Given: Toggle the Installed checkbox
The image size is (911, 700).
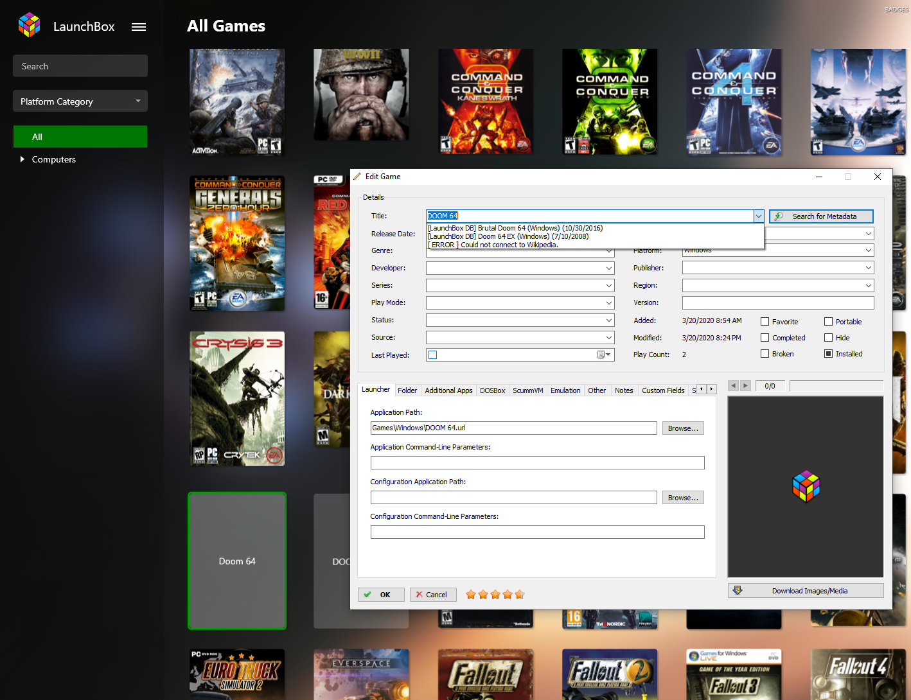Looking at the screenshot, I should tap(828, 354).
